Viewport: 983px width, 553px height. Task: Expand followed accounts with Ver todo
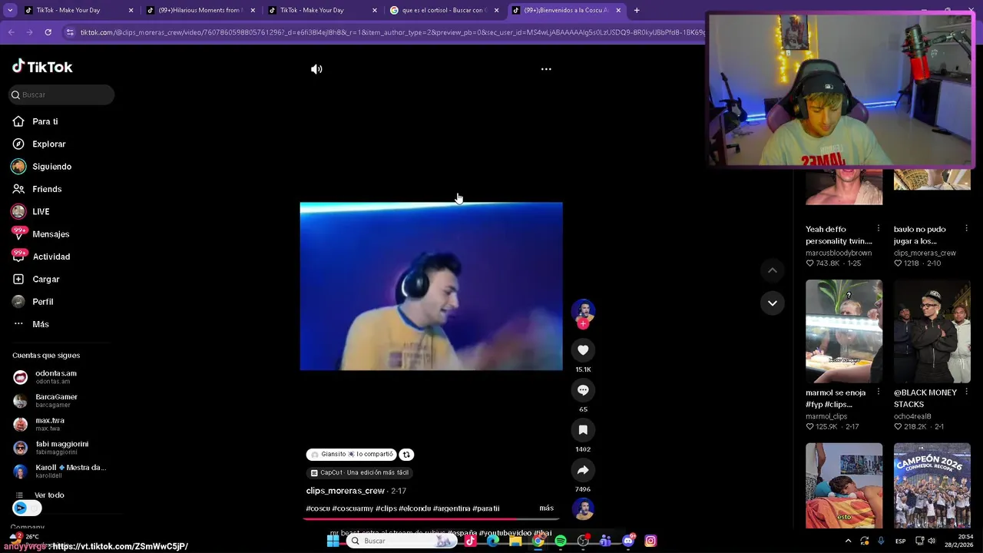49,495
